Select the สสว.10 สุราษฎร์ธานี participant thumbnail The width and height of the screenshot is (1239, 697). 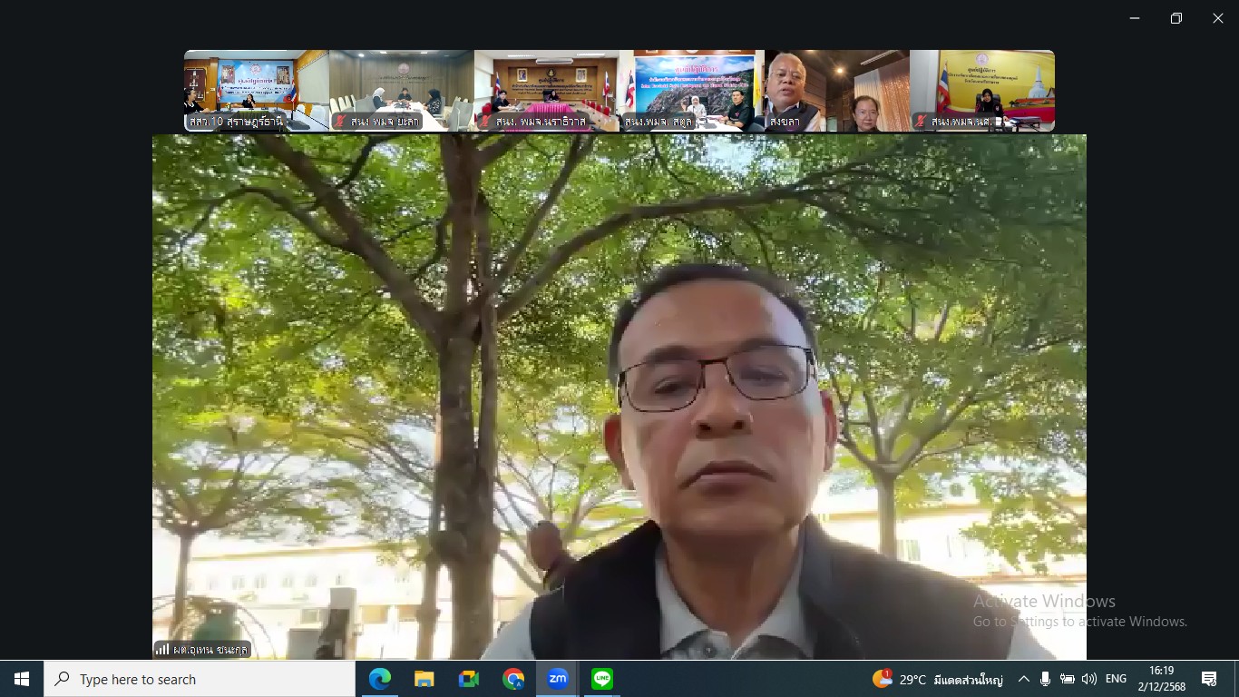[x=256, y=91]
